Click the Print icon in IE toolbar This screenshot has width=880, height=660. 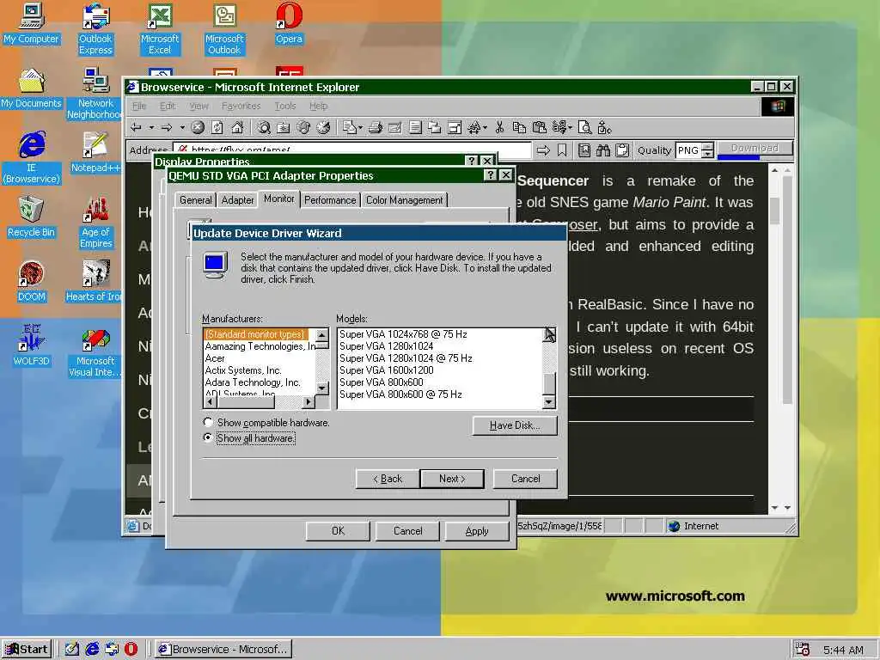[x=376, y=128]
